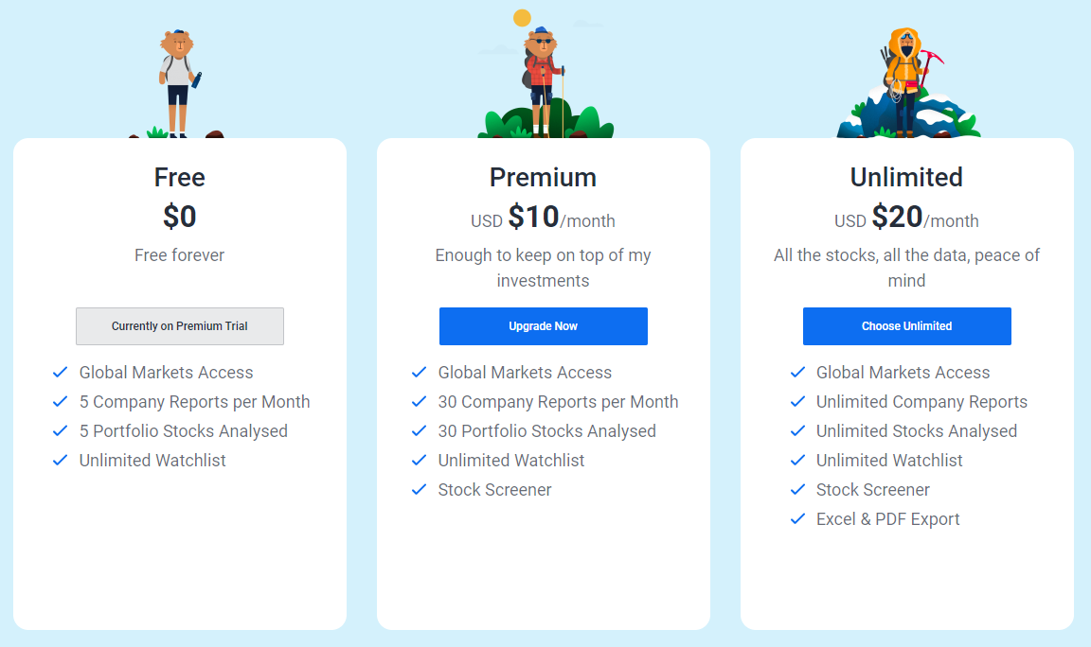This screenshot has width=1091, height=647.
Task: Click the checkmark next to Unlimited Company Reports
Action: pyautogui.click(x=797, y=402)
